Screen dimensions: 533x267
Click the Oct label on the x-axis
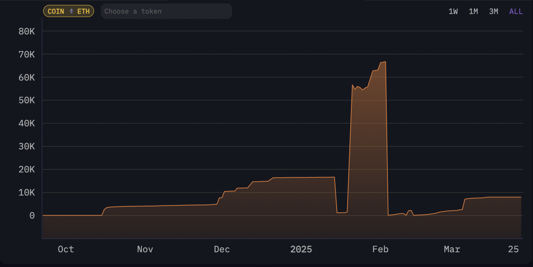coord(66,249)
